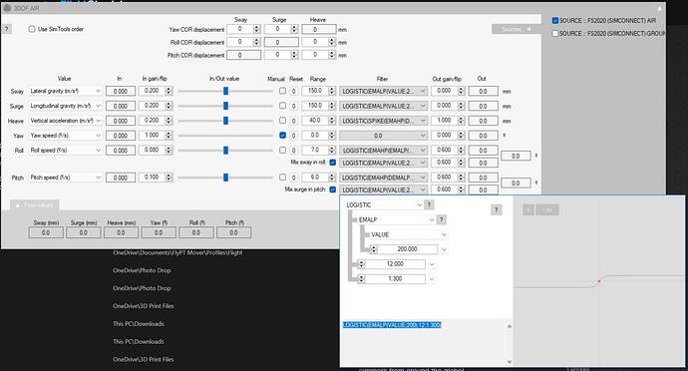This screenshot has width=688, height=371.
Task: Reset the Roll row with its 0 button
Action: click(293, 151)
